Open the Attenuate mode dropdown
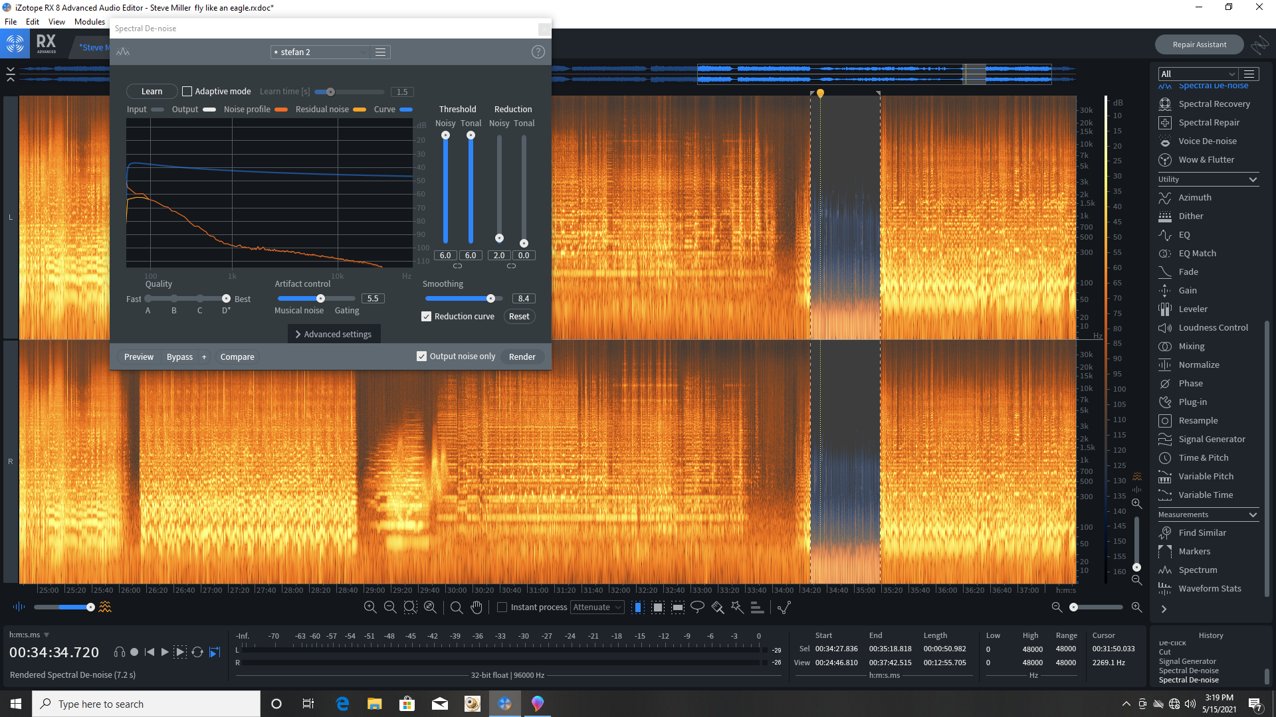Screen dimensions: 1276x717 pos(597,607)
